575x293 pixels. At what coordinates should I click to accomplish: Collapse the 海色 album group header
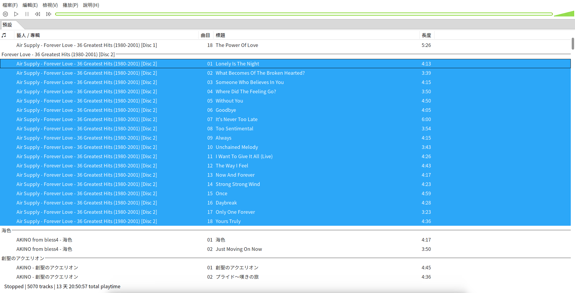(6, 231)
